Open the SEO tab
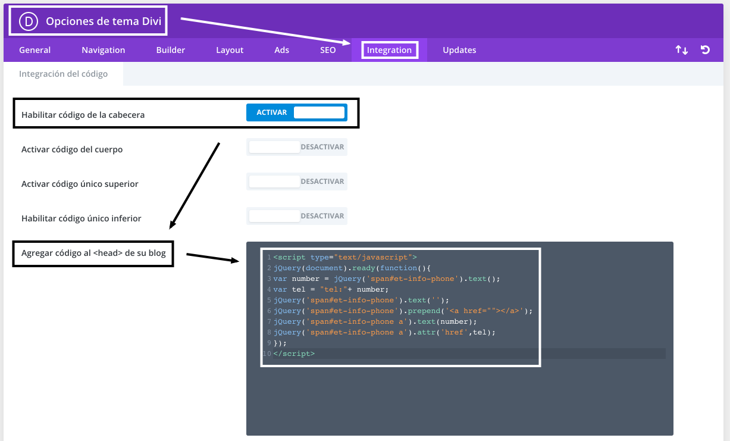Viewport: 730px width, 441px height. tap(328, 50)
